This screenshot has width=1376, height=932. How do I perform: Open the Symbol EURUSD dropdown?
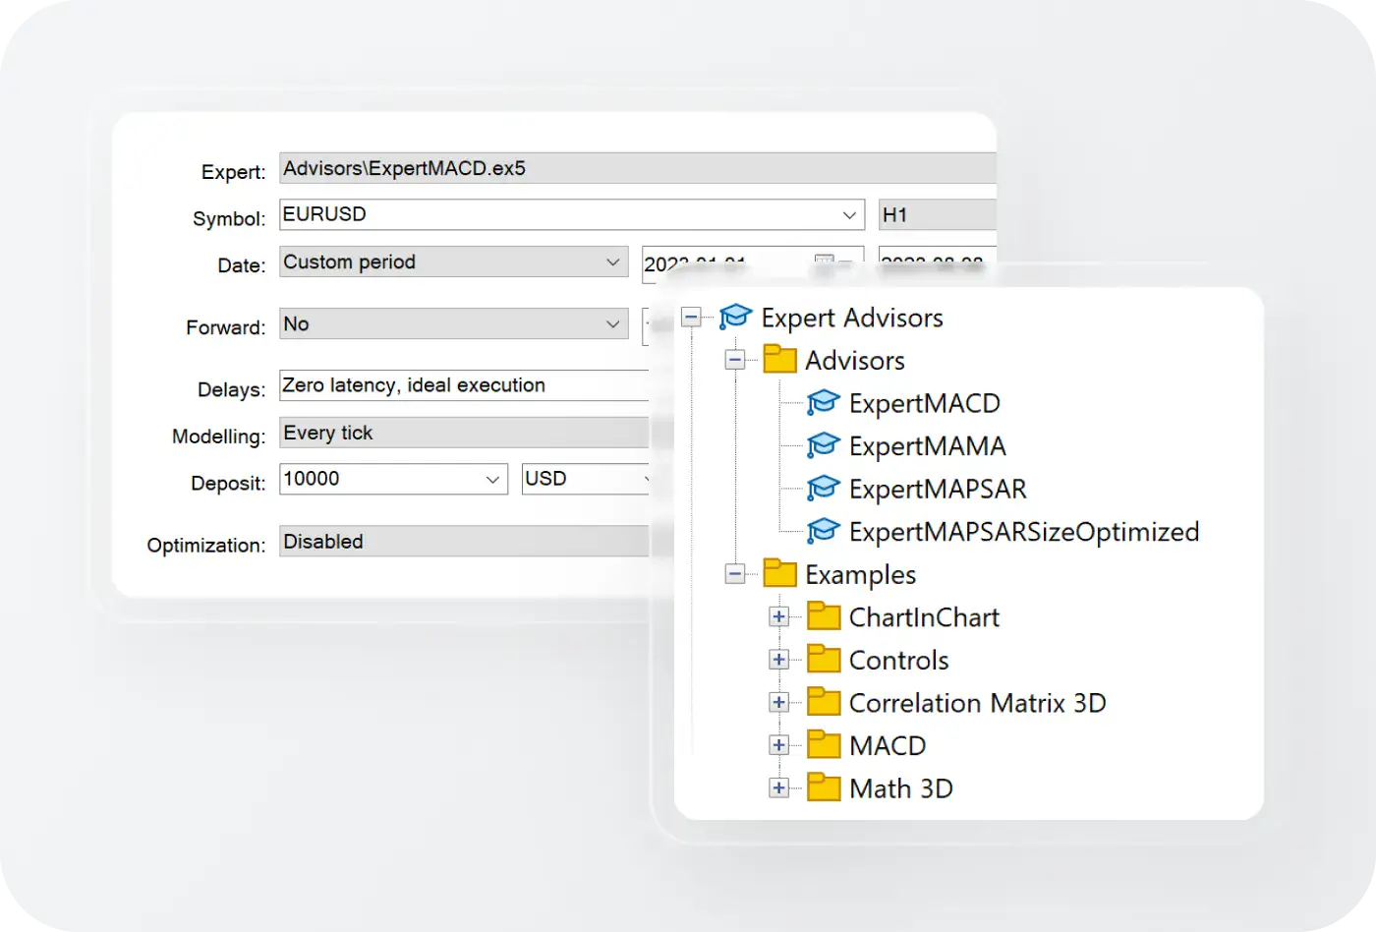coord(849,214)
